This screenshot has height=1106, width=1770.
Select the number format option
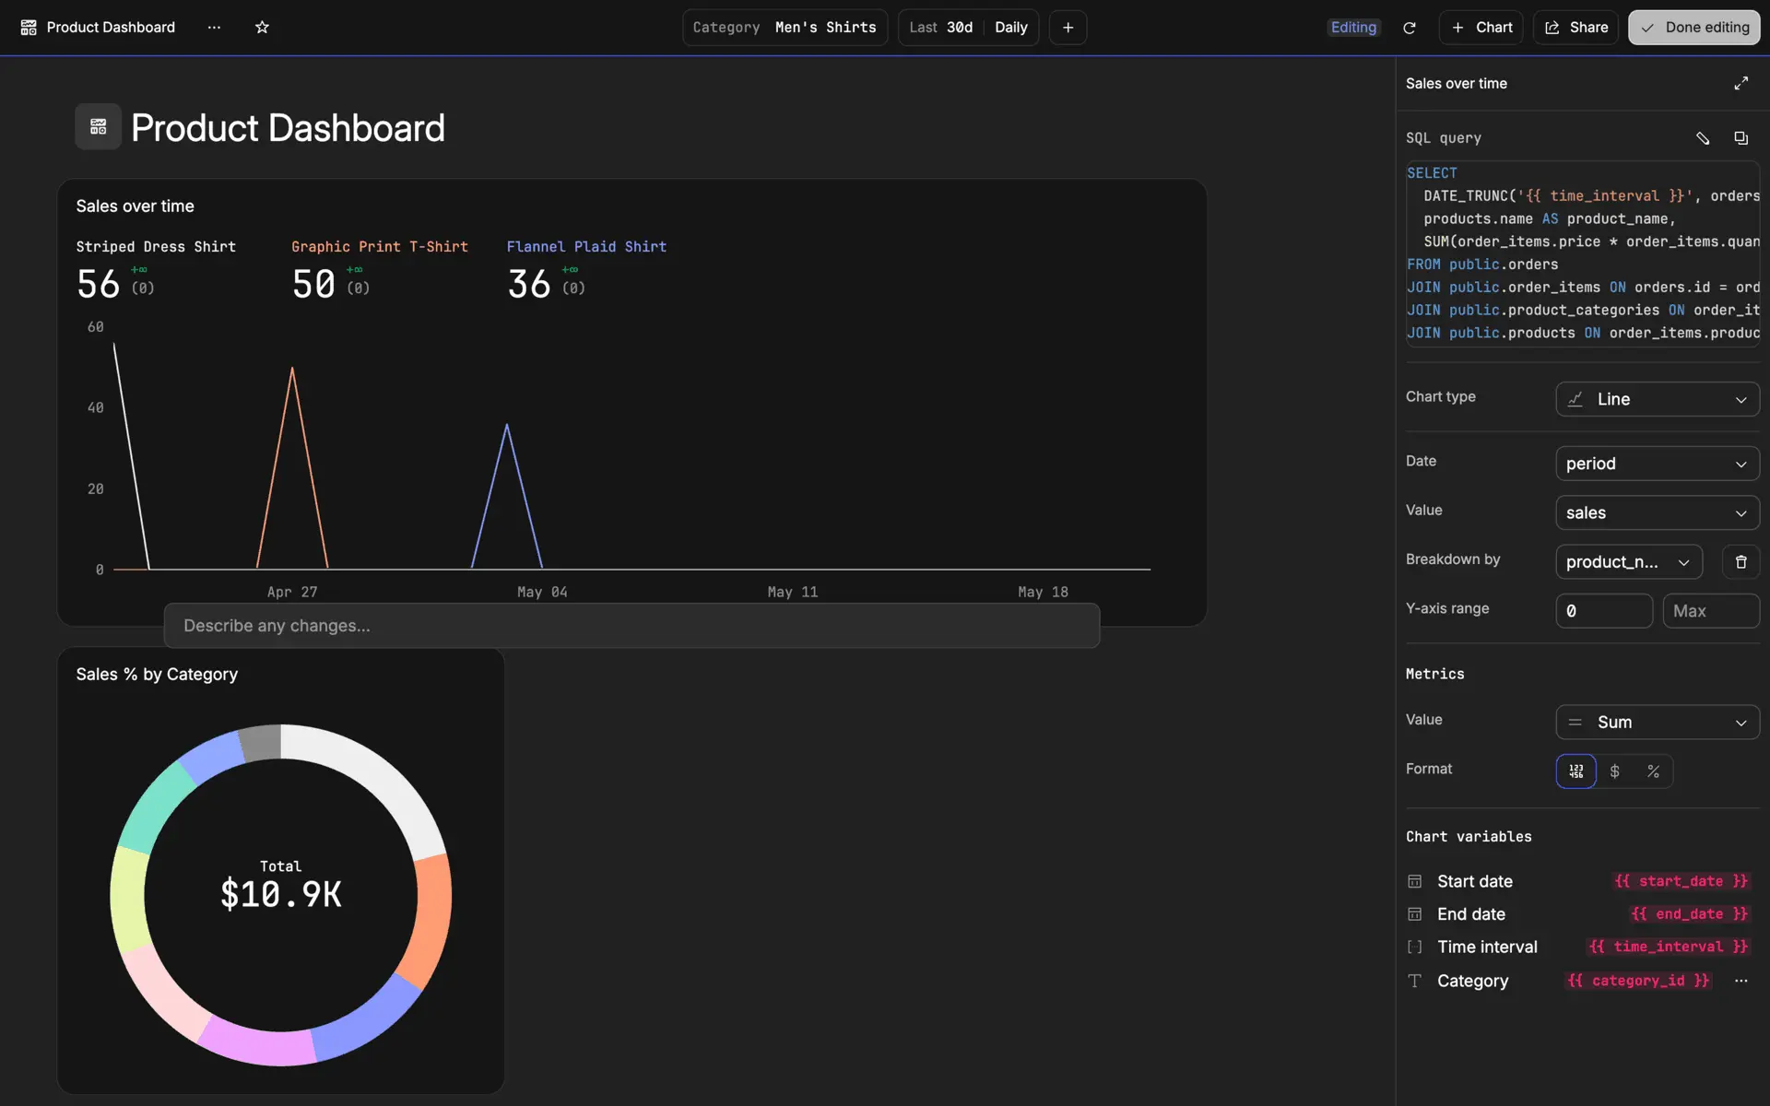click(1575, 771)
